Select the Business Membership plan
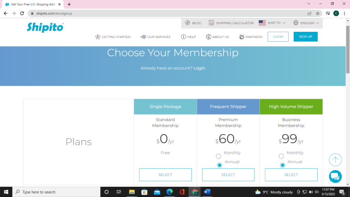Viewport: 350px width, 197px height. point(291,175)
